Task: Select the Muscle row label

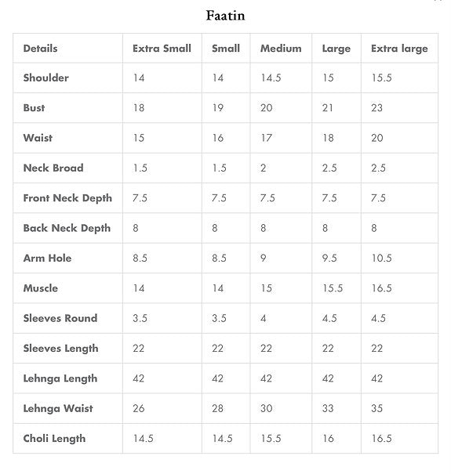Action: (x=41, y=288)
